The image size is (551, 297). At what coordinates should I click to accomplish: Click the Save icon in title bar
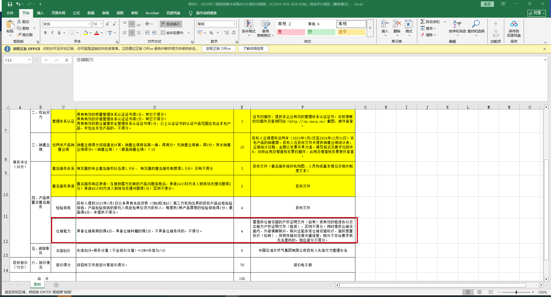tap(10, 4)
